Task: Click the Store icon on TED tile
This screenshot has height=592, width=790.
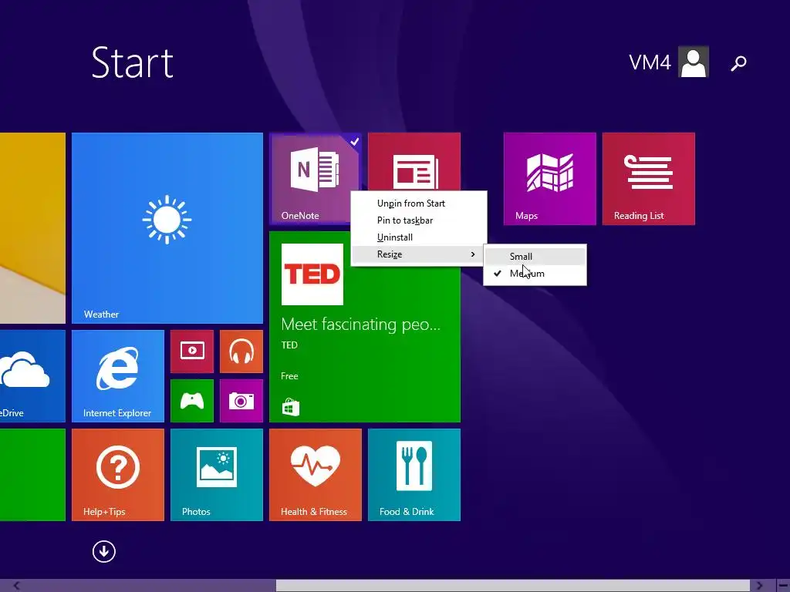Action: [x=290, y=407]
